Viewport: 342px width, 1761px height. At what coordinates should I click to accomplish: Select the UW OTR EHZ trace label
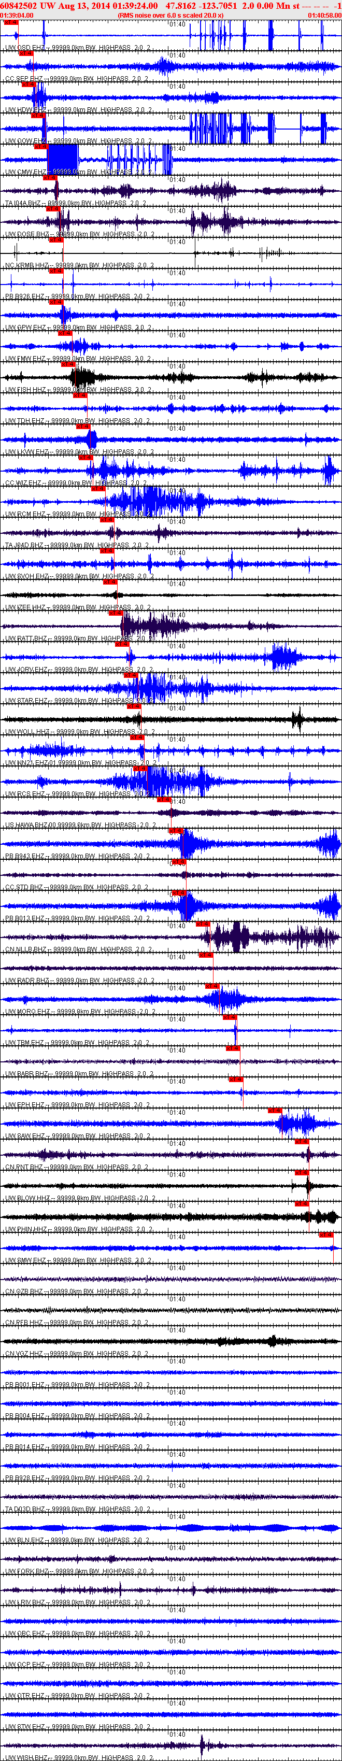point(78,1696)
